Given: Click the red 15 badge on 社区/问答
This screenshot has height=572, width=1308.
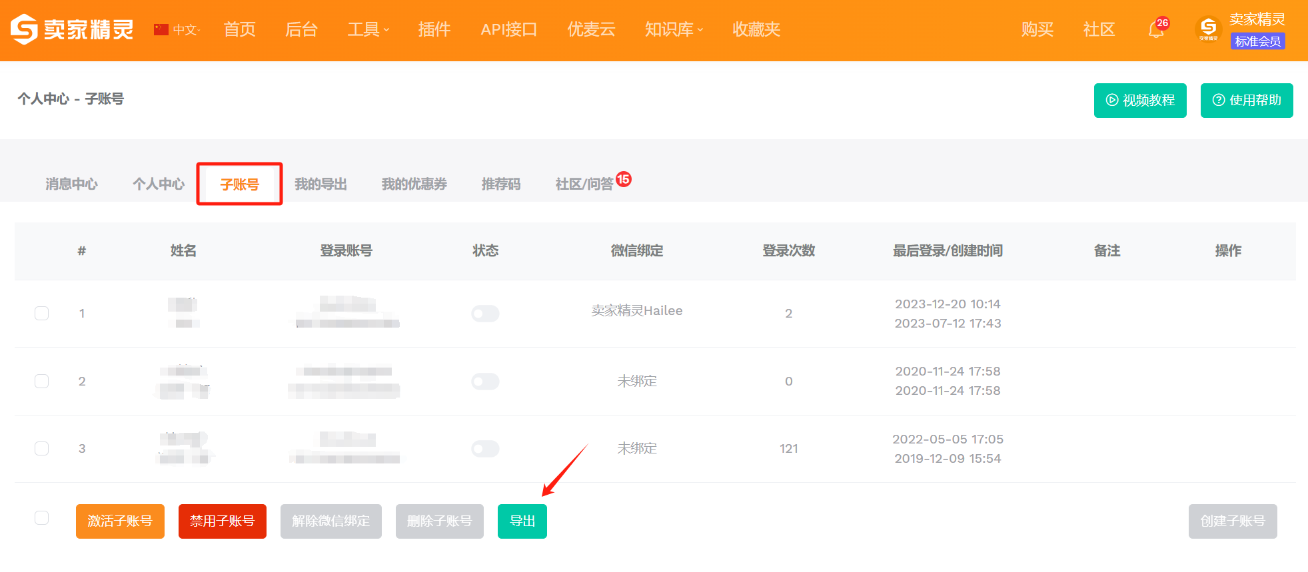Looking at the screenshot, I should point(624,179).
